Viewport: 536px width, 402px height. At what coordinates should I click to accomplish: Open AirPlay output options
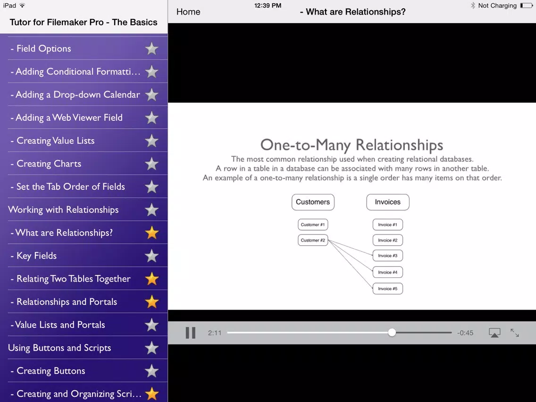point(494,333)
